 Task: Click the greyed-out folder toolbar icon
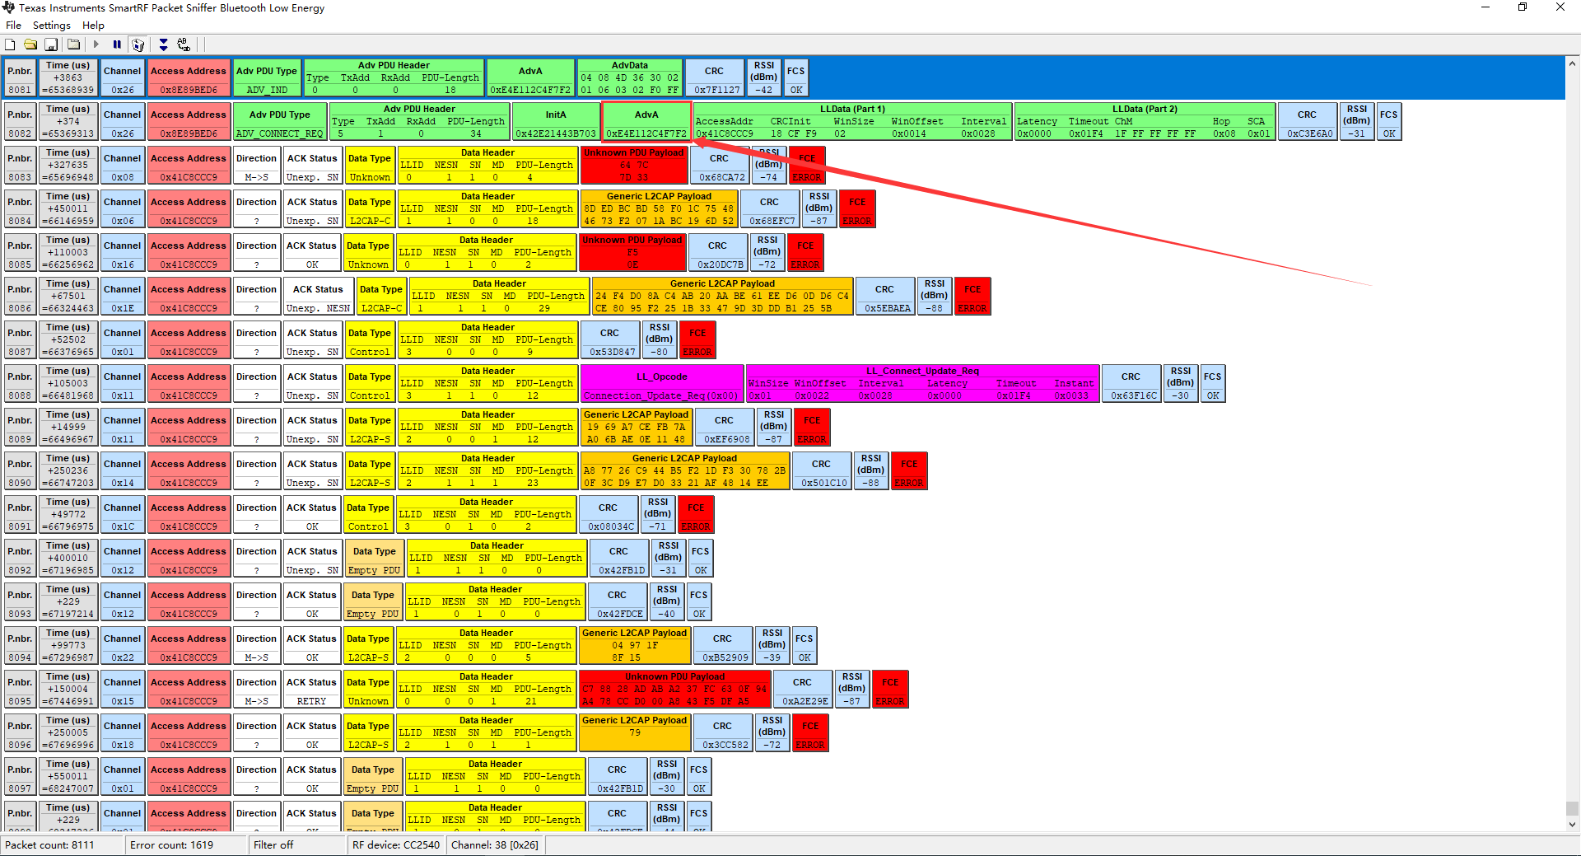73,44
